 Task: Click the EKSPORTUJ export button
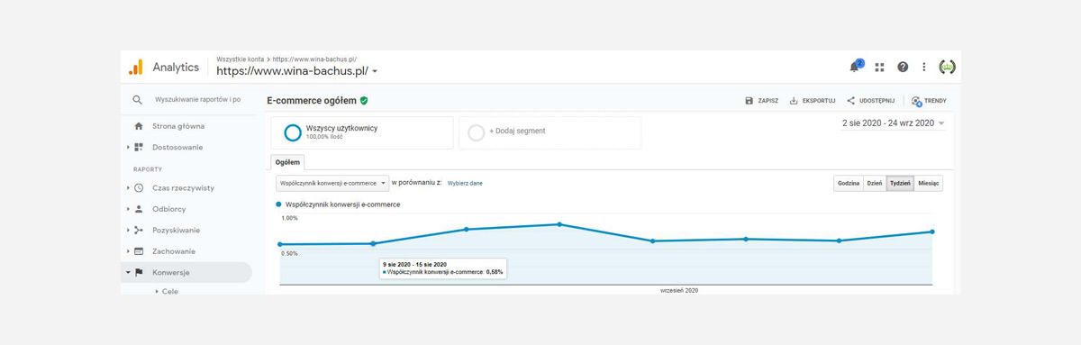[x=813, y=101]
